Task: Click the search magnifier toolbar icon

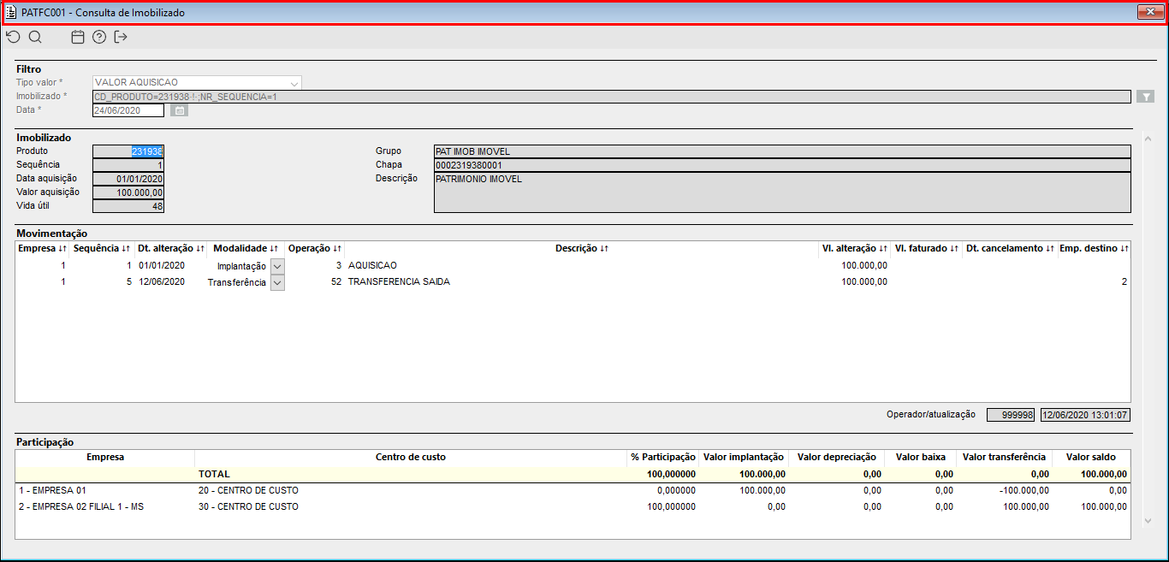Action: [x=35, y=37]
